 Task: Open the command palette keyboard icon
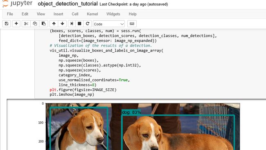click(132, 24)
